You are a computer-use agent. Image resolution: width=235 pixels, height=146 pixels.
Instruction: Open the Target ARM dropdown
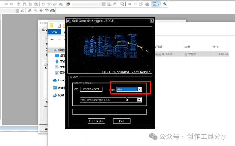139,89
